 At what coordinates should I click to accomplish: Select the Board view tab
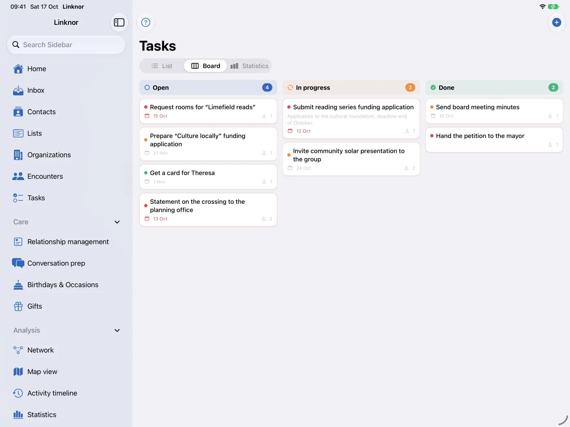pos(206,66)
